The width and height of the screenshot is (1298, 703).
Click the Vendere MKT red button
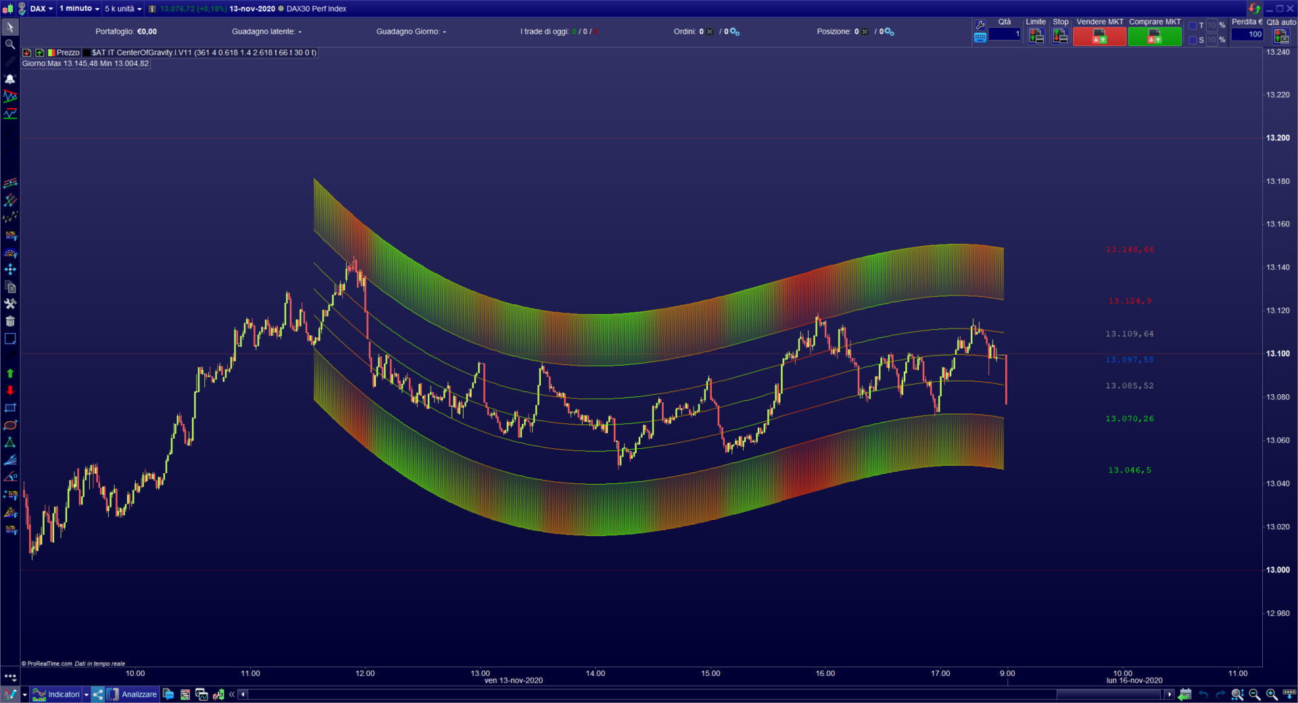[1099, 37]
